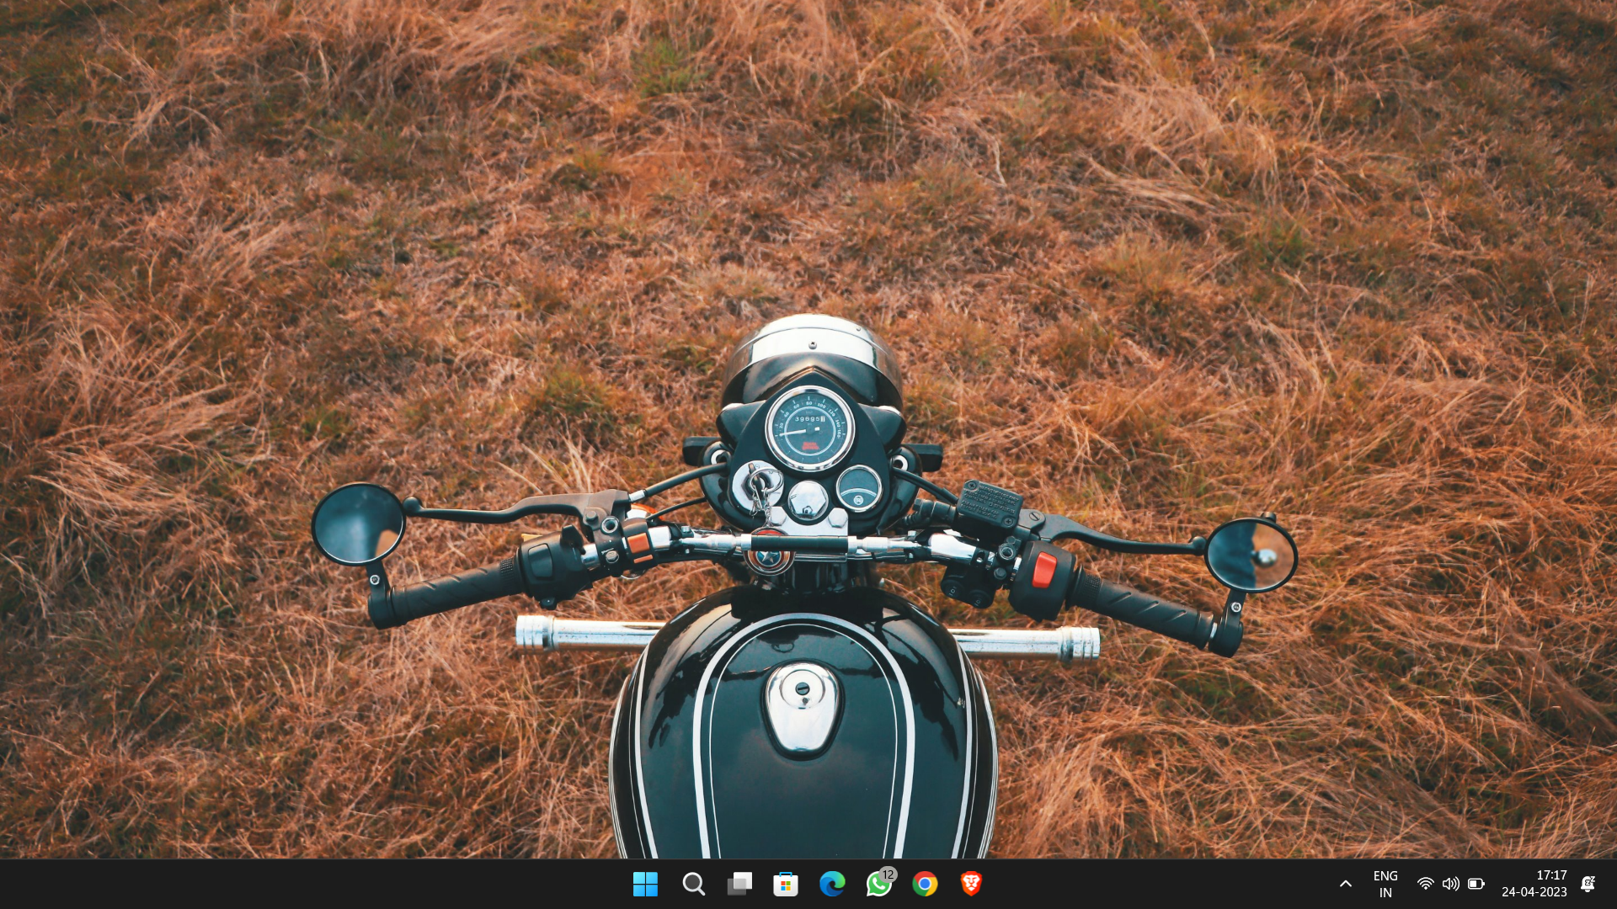The image size is (1617, 909).
Task: Check the battery status icon
Action: pyautogui.click(x=1476, y=884)
